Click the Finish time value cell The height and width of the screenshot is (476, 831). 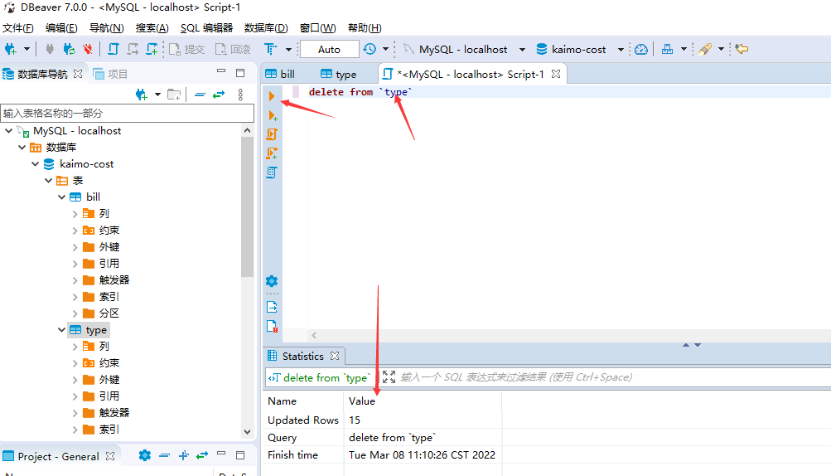click(x=423, y=455)
